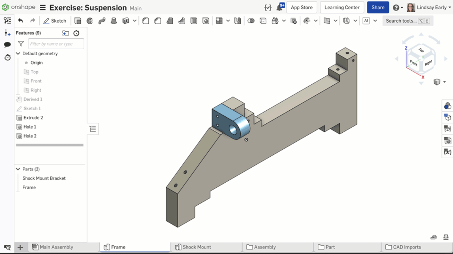Undo the last action
Screen dimensions: 453x254
pos(20,21)
